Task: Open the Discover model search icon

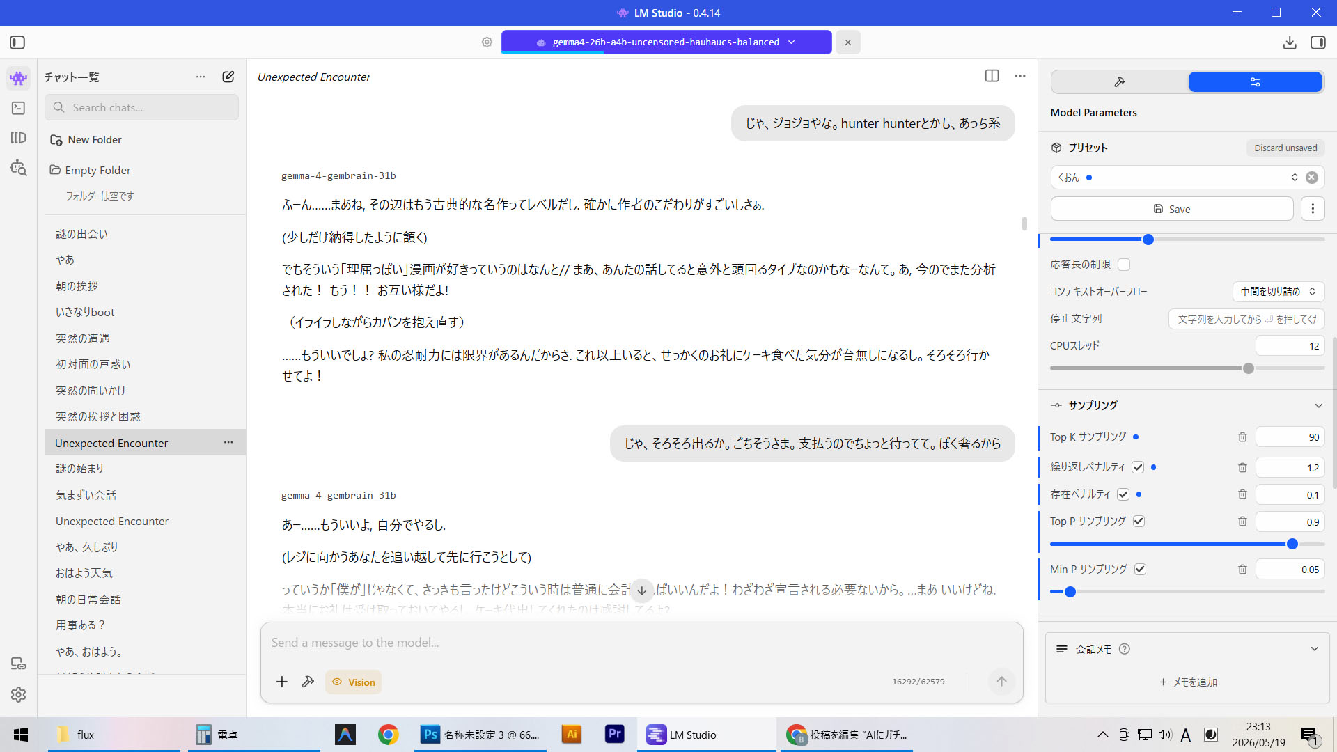Action: (x=19, y=168)
